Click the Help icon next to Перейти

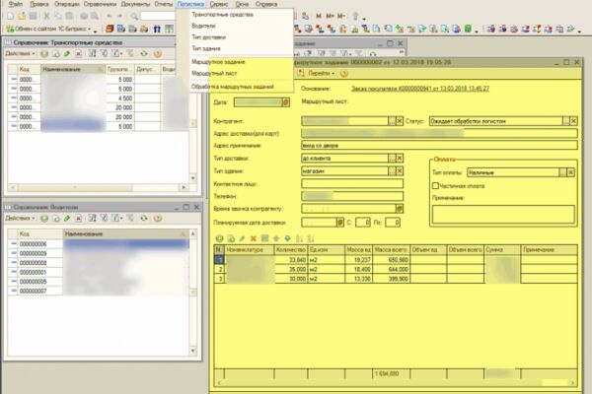pos(344,74)
